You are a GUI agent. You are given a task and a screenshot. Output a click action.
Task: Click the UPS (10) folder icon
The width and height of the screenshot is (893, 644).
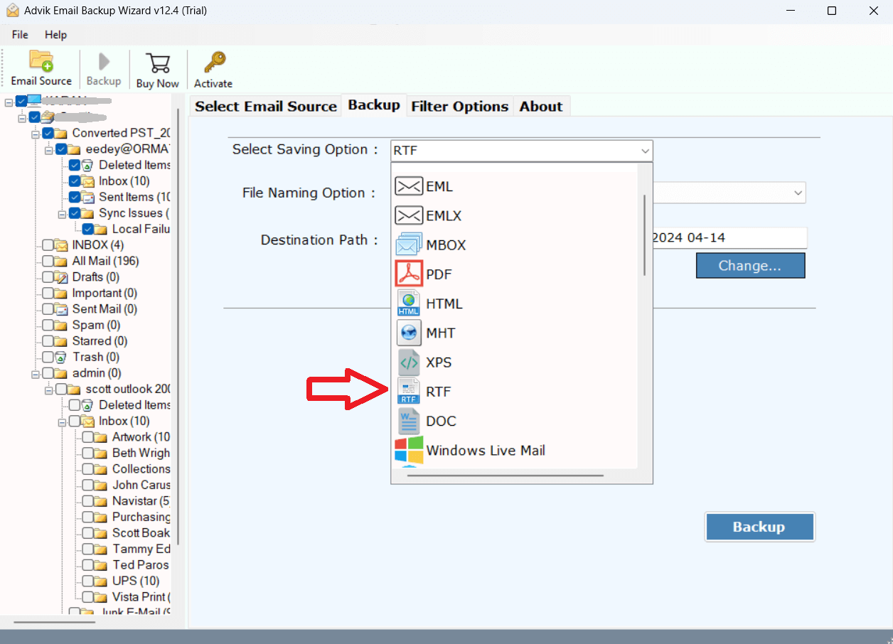[x=102, y=581]
